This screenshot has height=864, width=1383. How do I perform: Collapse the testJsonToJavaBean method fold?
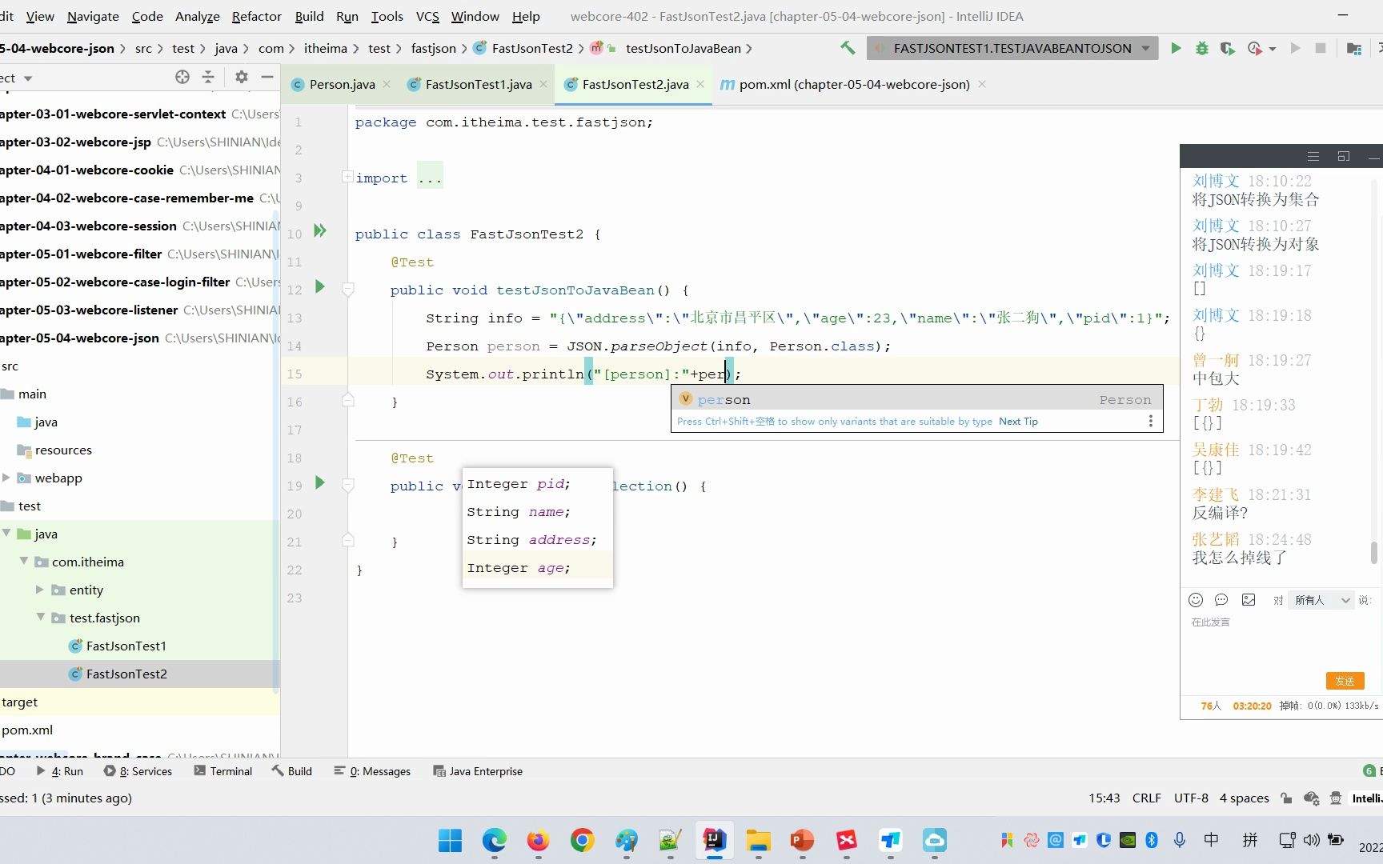click(348, 289)
